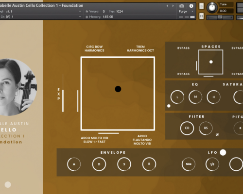
Task: Click the EXP expression slider
Action: 63,93
